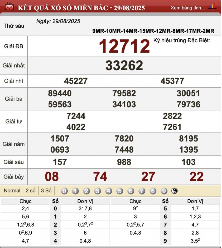
Task: Click the bar chart statistics icon
Action: 212,7
